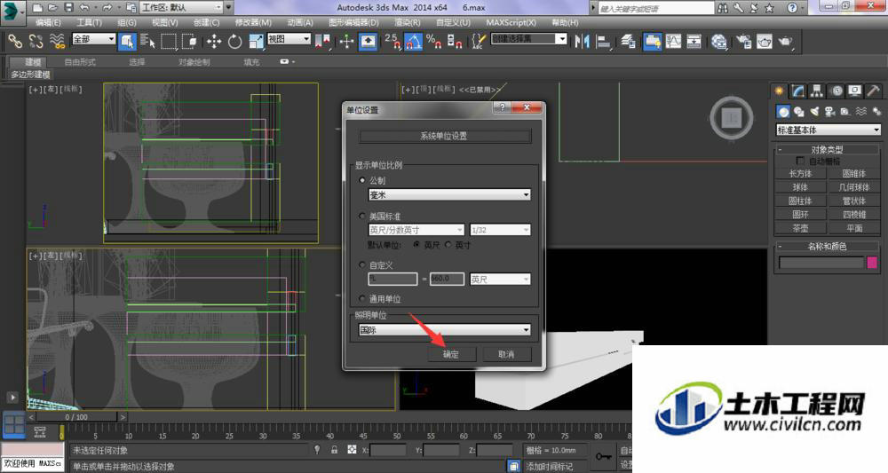Image resolution: width=888 pixels, height=473 pixels.
Task: Click the ViewCube in top viewport
Action: pyautogui.click(x=731, y=118)
